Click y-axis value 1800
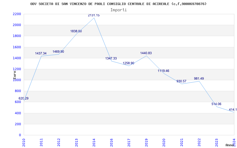The image size is (237, 148). (x=17, y=36)
